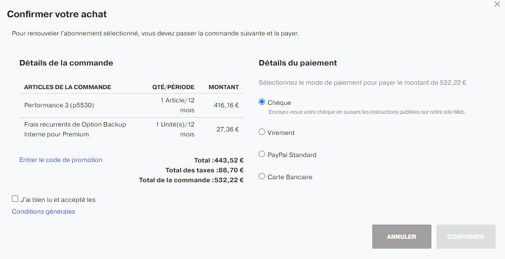Click the "Confirmer votre achat" title
The image size is (505, 259).
tap(57, 14)
